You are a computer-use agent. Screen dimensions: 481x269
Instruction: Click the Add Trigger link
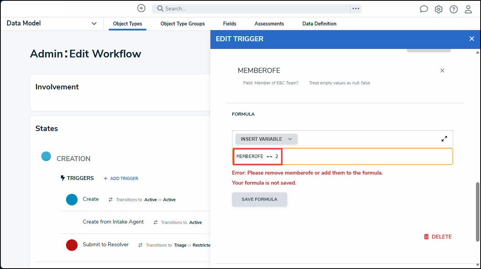click(x=121, y=178)
